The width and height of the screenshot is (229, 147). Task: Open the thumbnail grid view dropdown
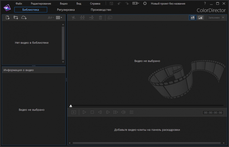59,18
